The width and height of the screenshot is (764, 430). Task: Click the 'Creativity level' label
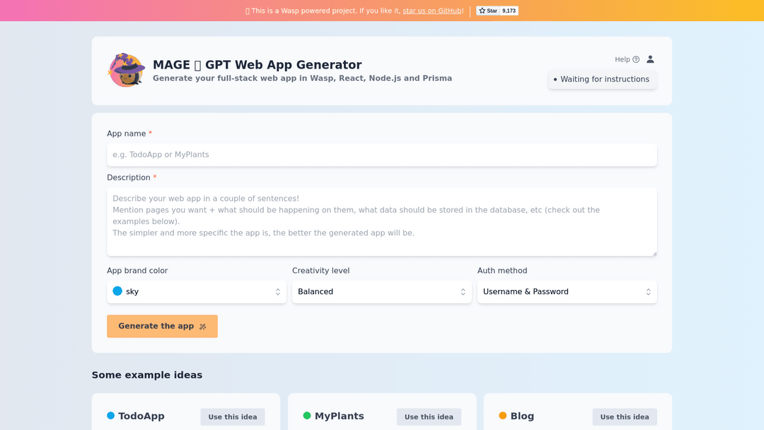[320, 271]
